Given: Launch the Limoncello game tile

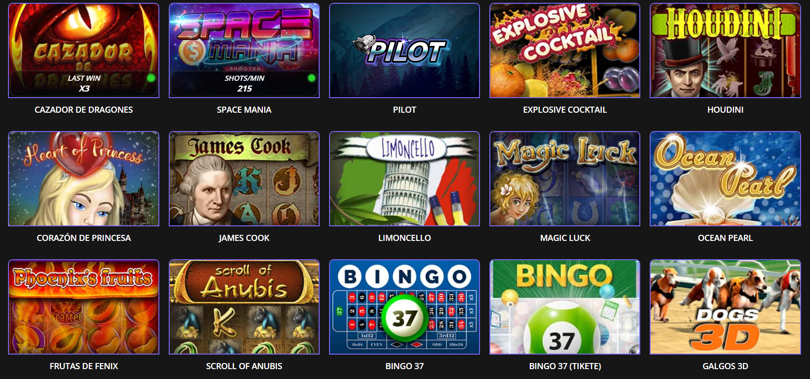Looking at the screenshot, I should 404,178.
